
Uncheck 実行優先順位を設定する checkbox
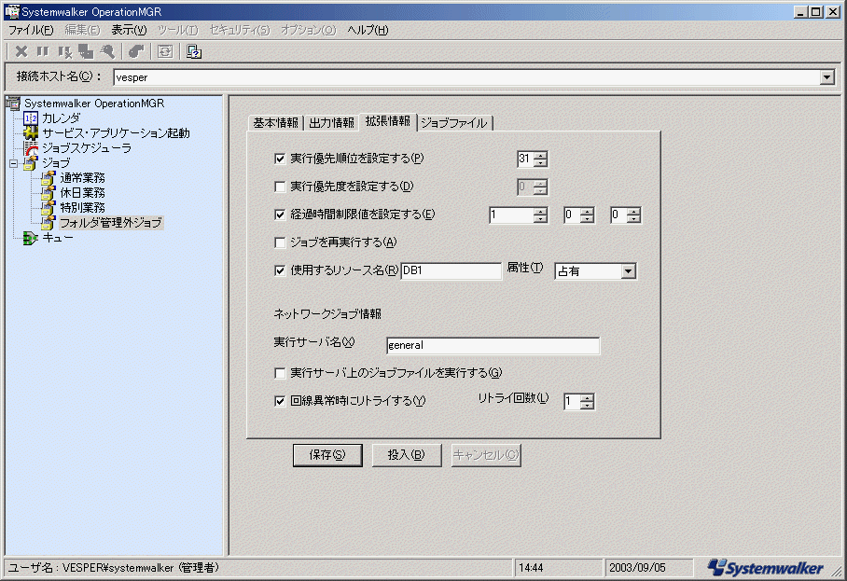280,159
